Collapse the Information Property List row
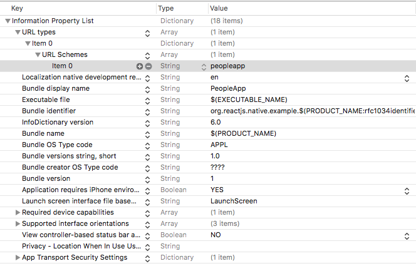The image size is (416, 266). (8, 21)
